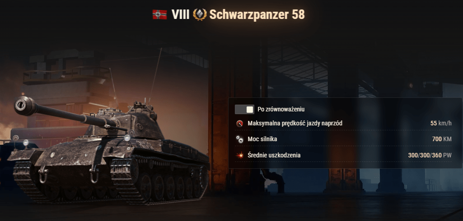Screen dimensions: 463x221
Task: Click the premium tank laurel badge icon
Action: point(200,14)
